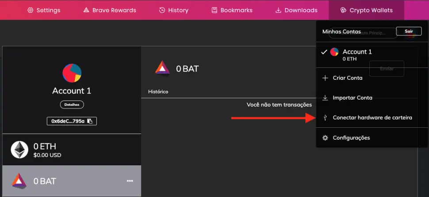Click the Bookmarks book icon
This screenshot has width=429, height=197.
[x=214, y=10]
